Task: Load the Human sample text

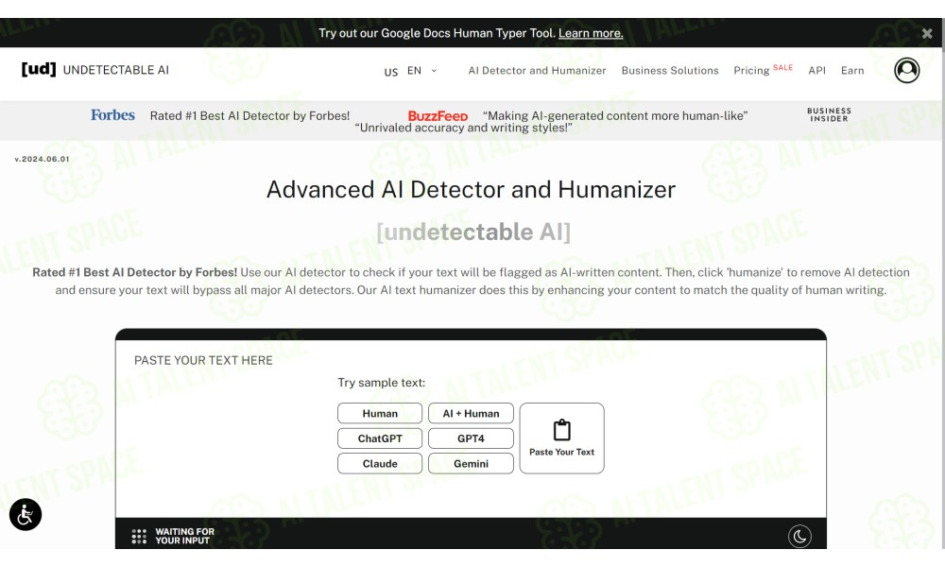Action: [380, 413]
